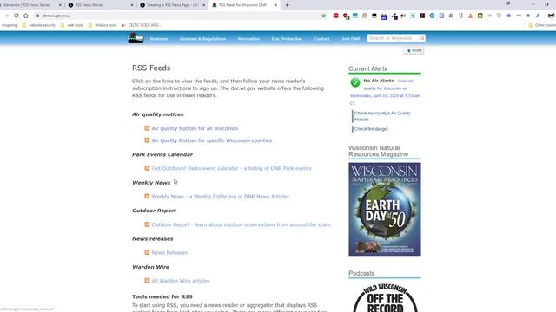
Task: Click RSS icon beside Weekly News link
Action: pyautogui.click(x=147, y=196)
